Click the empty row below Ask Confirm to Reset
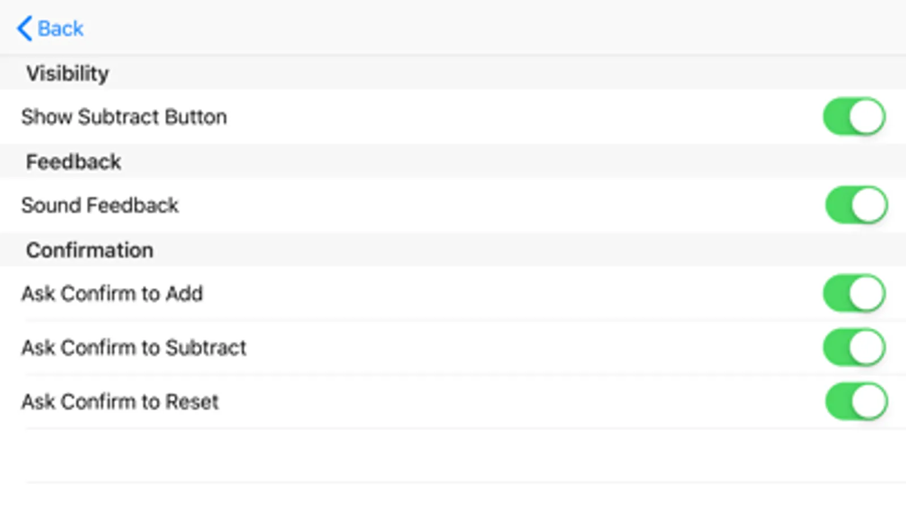The image size is (906, 510). pos(453,456)
